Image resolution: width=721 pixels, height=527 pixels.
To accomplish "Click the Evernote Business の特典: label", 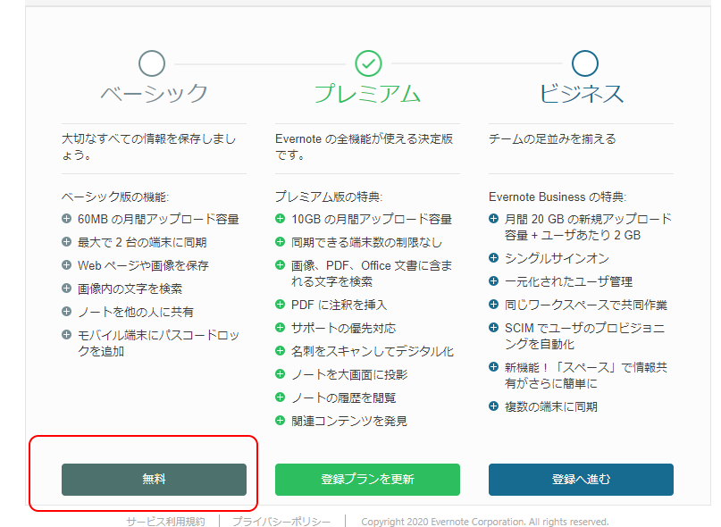I will point(558,197).
